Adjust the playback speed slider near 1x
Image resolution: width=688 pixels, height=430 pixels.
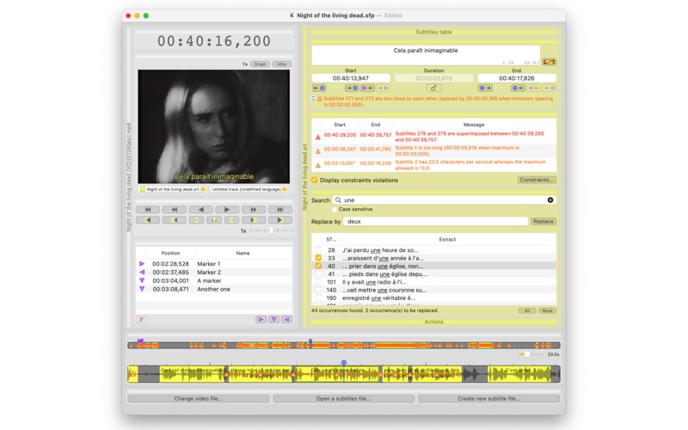(271, 230)
